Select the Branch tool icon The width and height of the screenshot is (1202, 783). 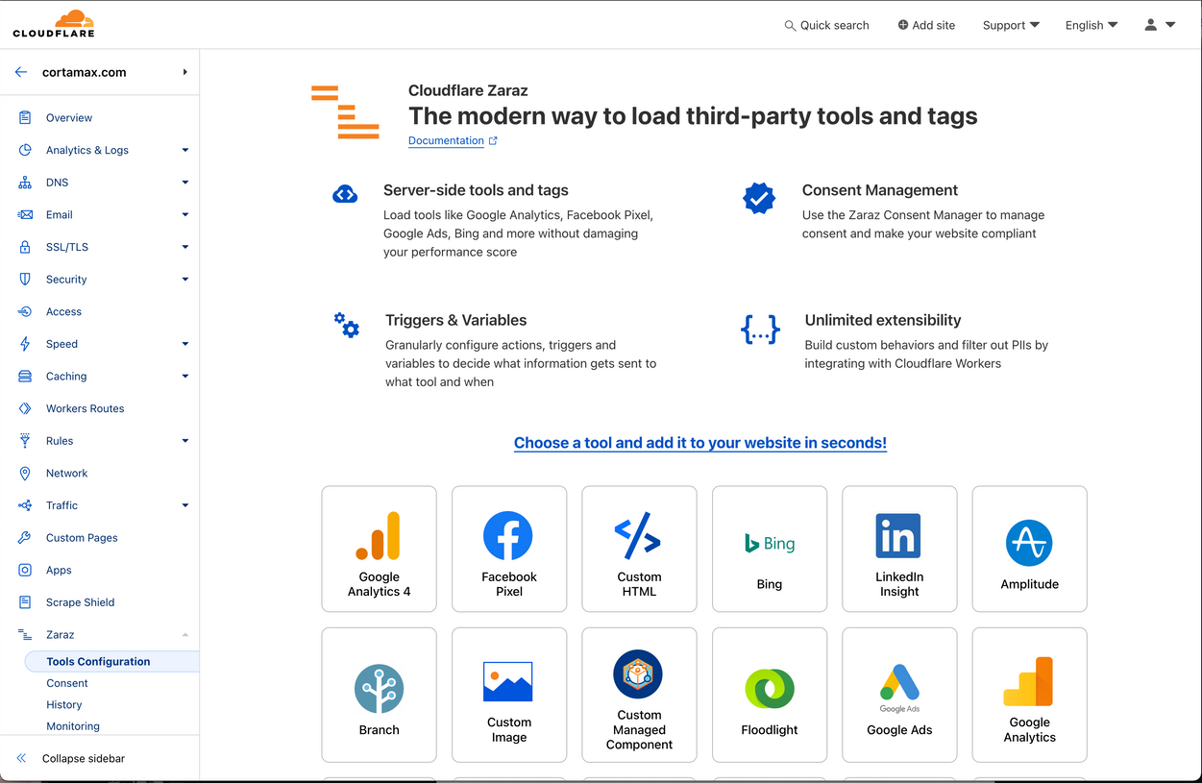pyautogui.click(x=379, y=688)
